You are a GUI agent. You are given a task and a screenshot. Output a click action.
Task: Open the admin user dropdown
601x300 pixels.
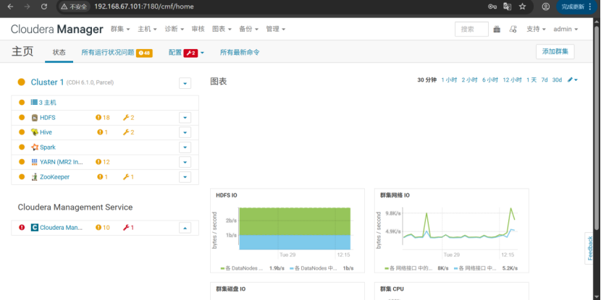[x=566, y=29]
